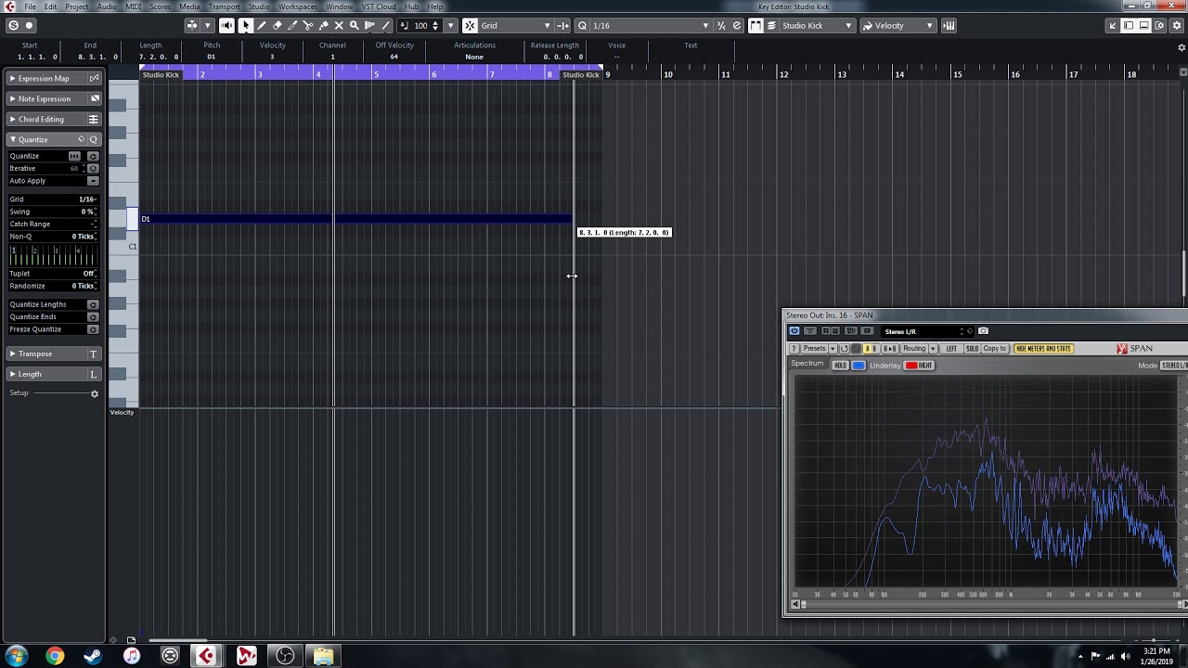Select the Mute X tool
Image resolution: width=1188 pixels, height=668 pixels.
coord(339,26)
